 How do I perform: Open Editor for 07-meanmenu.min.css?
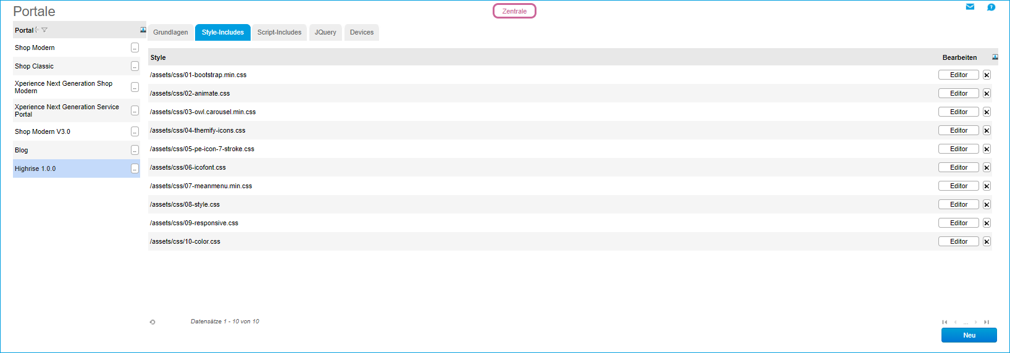[x=959, y=186]
